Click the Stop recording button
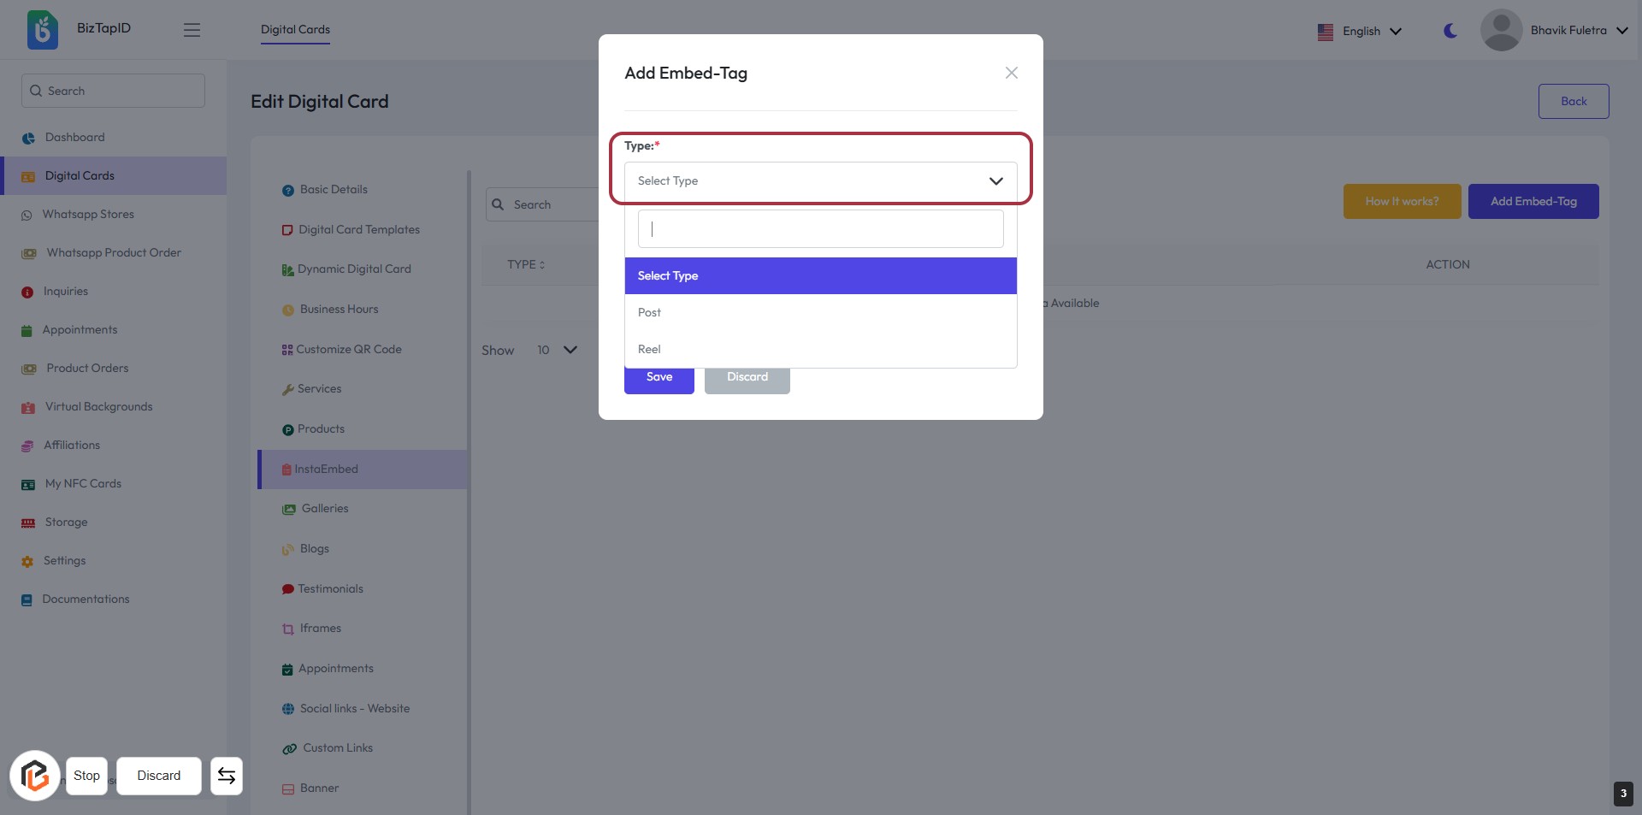This screenshot has width=1642, height=815. click(x=86, y=776)
